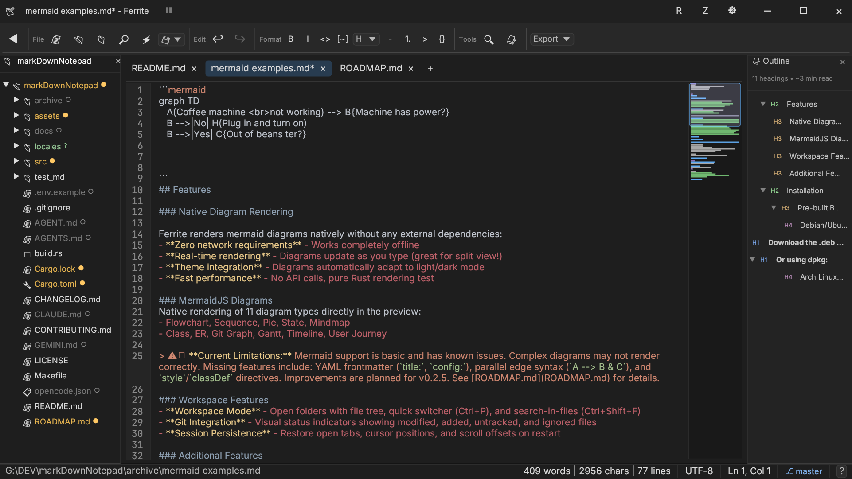Switch to the README.md tab
Viewport: 852px width, 479px height.
[158, 68]
